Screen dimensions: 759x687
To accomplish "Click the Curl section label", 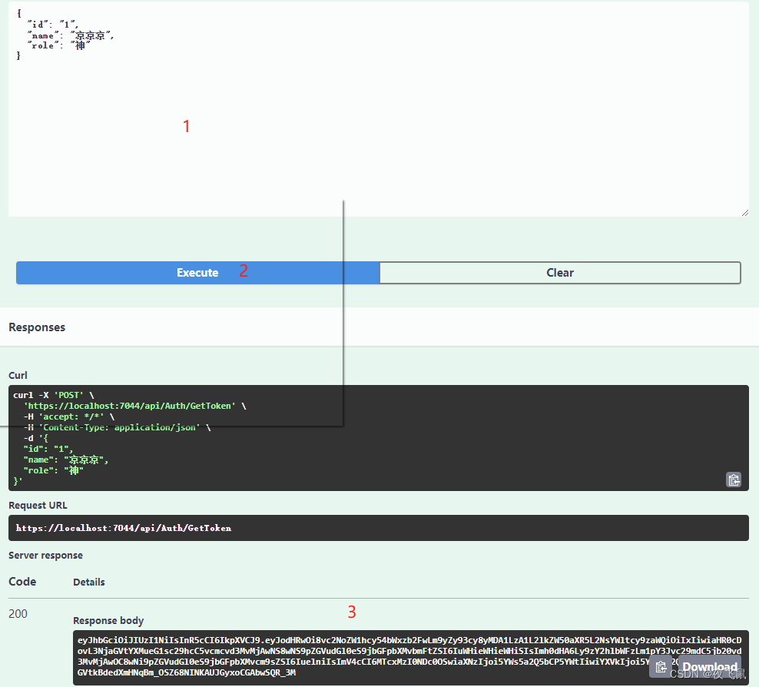I will (x=18, y=375).
